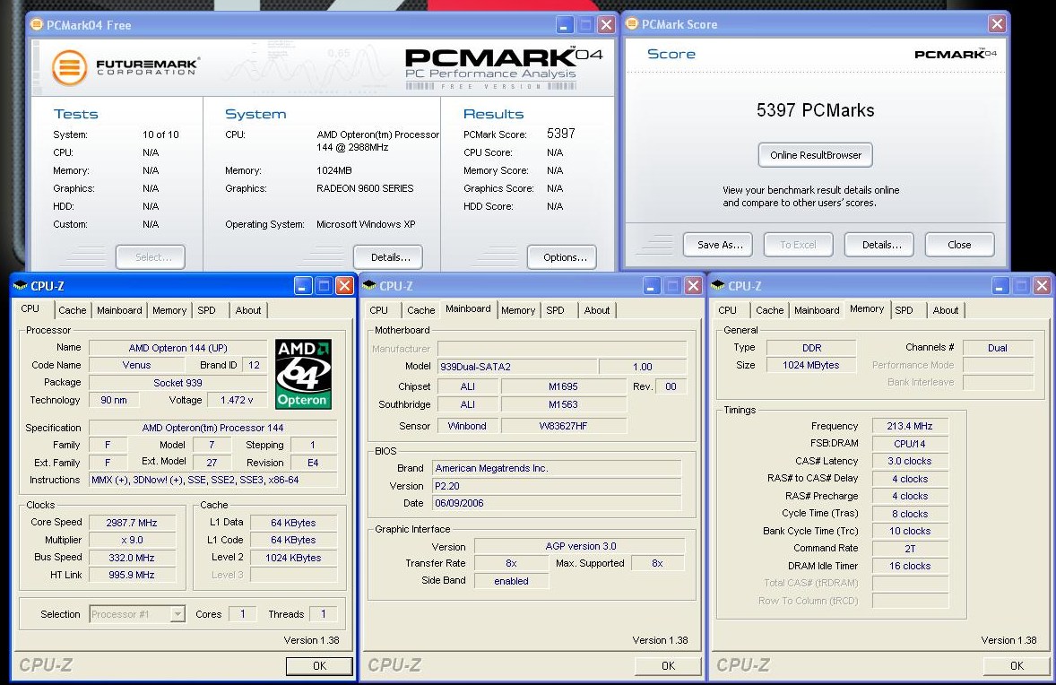Click Save As in PCMark Score window

point(717,245)
